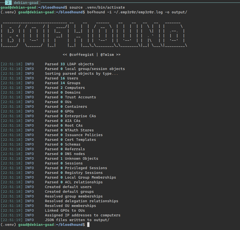Click 'JSON files written to output/' line
240x230 pixels.
coord(77,220)
